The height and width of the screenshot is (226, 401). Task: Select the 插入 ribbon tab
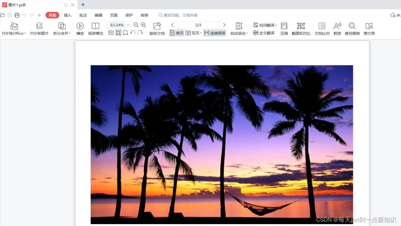point(68,15)
